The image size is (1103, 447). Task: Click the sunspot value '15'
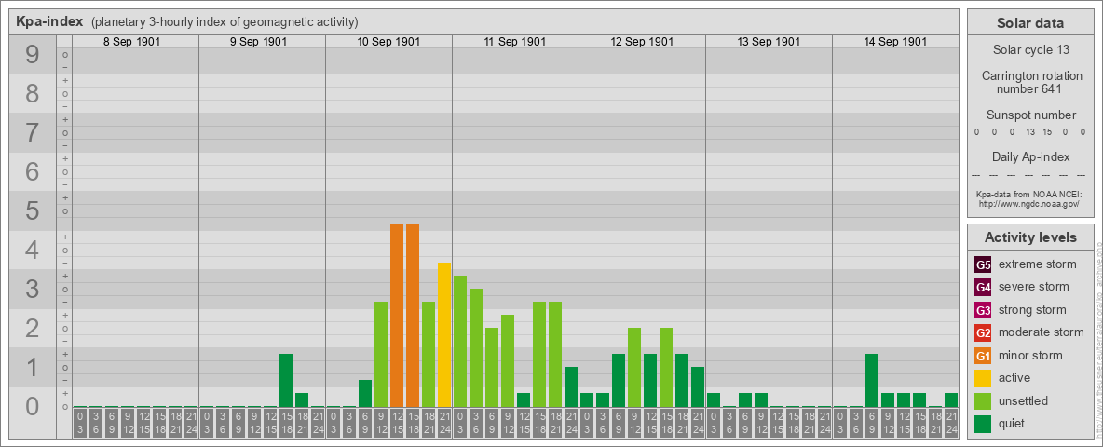point(1047,132)
